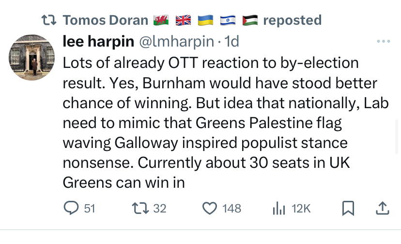Click the Welsh dragon flag emoji
This screenshot has width=401, height=244.
click(160, 20)
